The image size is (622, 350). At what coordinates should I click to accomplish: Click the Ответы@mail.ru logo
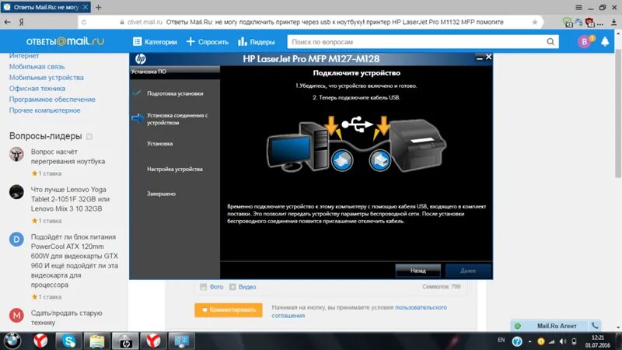[65, 41]
